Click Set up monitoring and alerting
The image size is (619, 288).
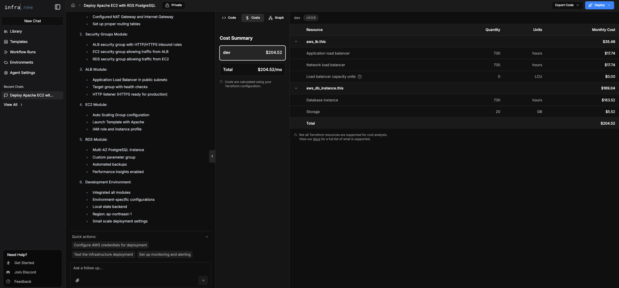(165, 254)
